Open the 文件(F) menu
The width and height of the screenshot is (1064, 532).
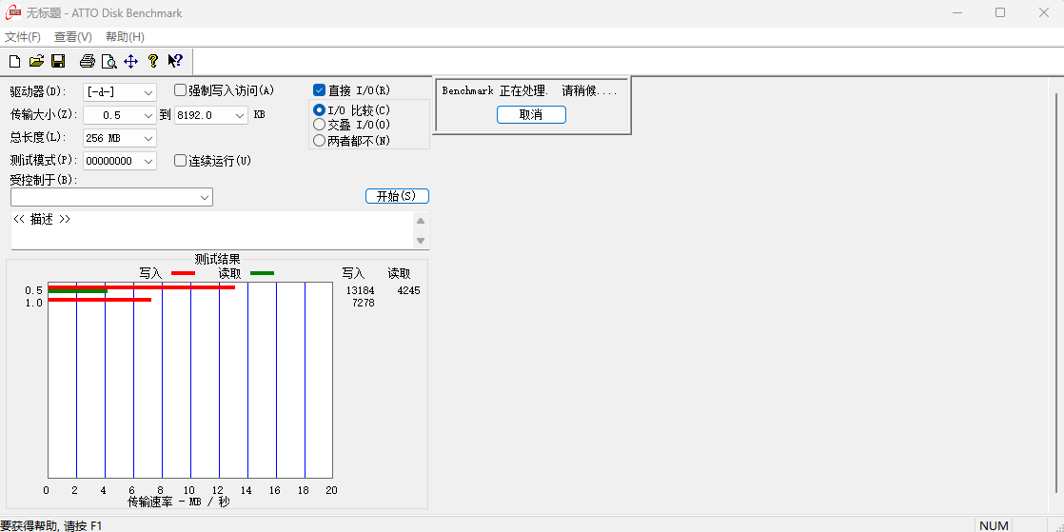23,37
